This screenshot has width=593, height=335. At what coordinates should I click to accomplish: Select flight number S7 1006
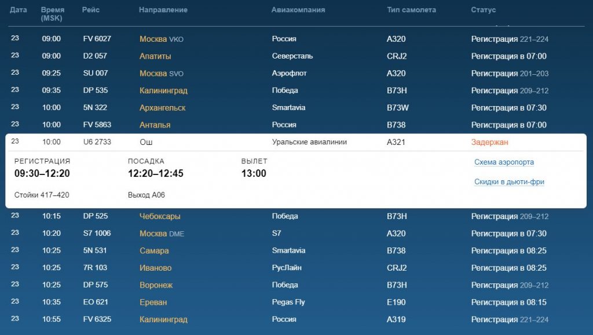[97, 233]
